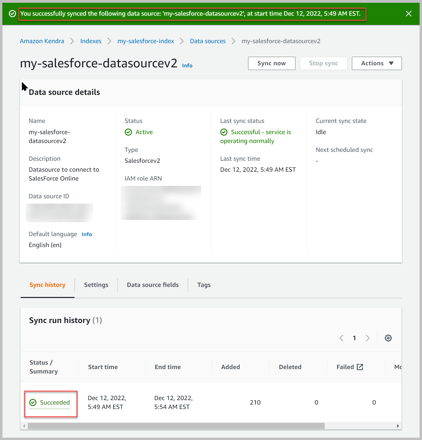Click the check icon beside Last sync status
Image resolution: width=422 pixels, height=440 pixels.
(x=224, y=132)
